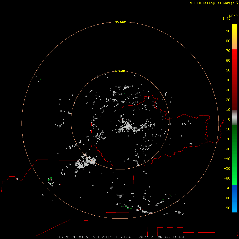Select the 50 NMI range ring label
239x239 pixels.
(120, 71)
